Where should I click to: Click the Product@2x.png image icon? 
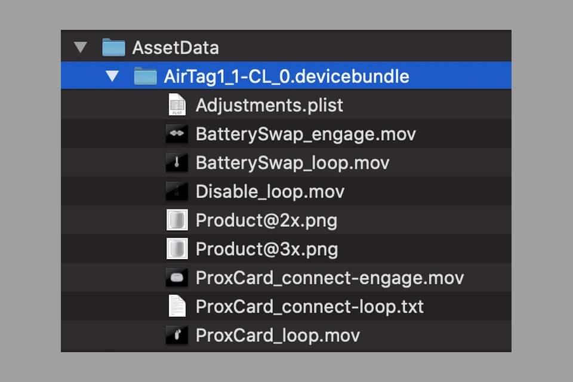click(x=177, y=220)
